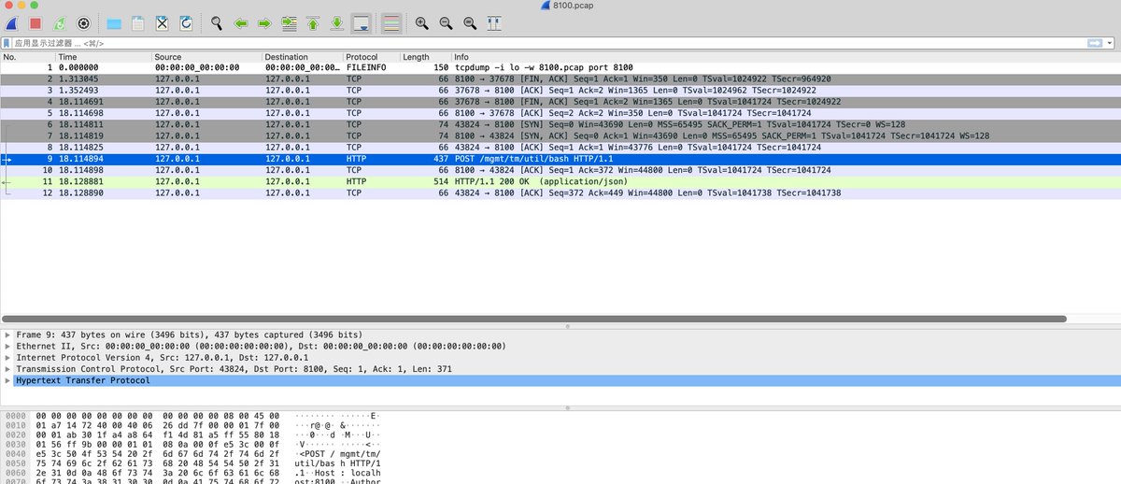This screenshot has width=1121, height=484.
Task: Expand the Internet Protocol Version 4 section
Action: (7, 358)
